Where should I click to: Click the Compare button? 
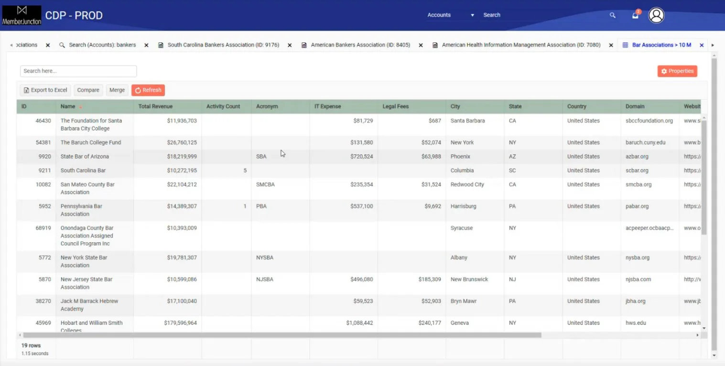coord(88,90)
